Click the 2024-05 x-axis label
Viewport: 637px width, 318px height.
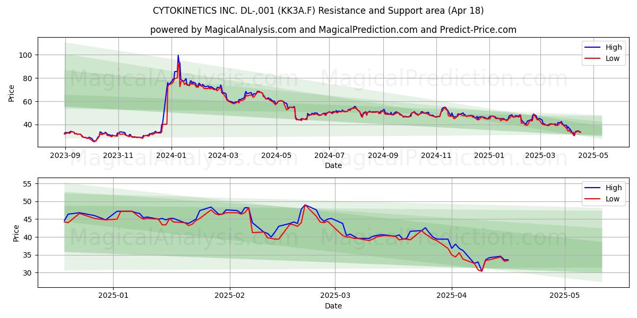click(x=277, y=156)
